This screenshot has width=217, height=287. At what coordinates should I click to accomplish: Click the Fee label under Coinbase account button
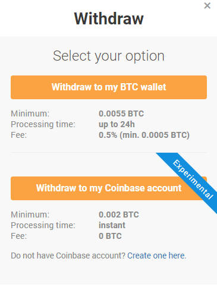click(19, 236)
